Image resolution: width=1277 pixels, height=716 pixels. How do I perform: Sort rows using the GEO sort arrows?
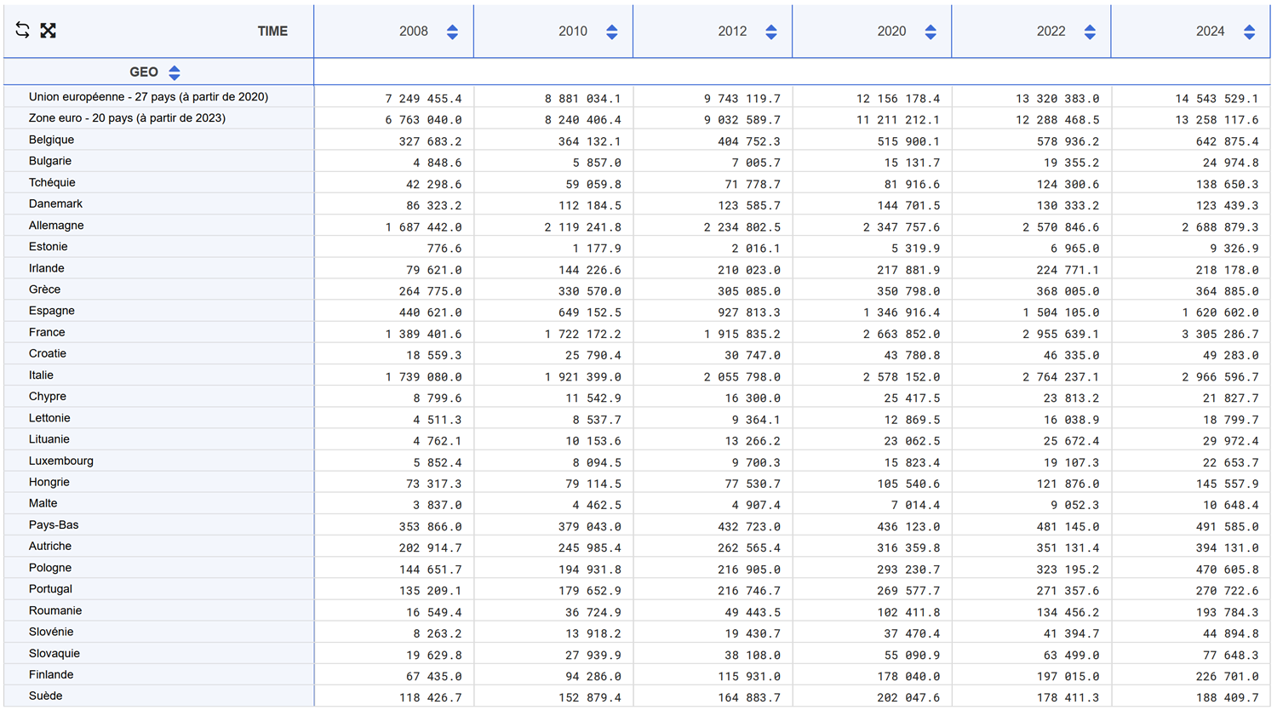tap(175, 72)
